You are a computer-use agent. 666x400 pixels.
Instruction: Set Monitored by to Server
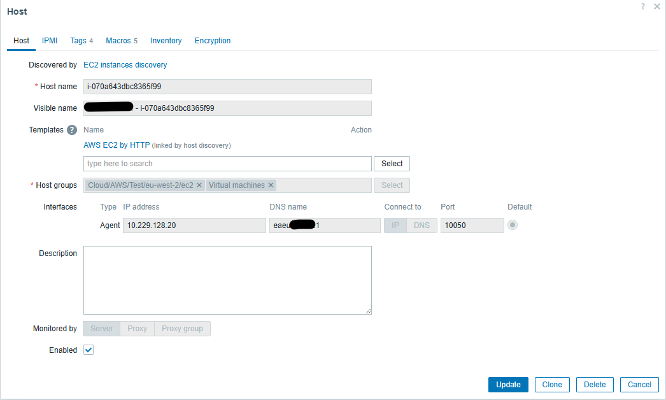(102, 329)
